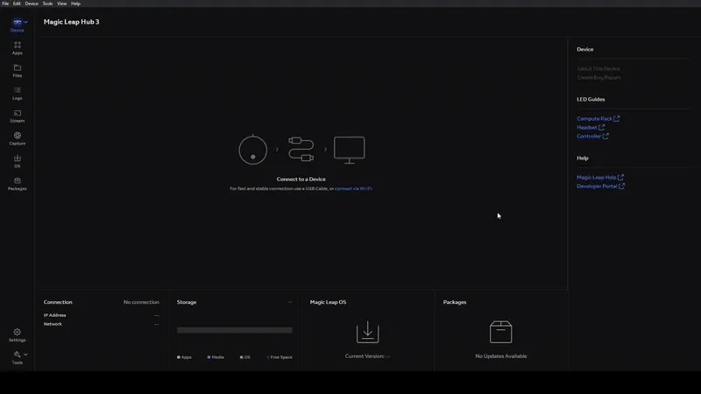Open the Stream sidebar section
This screenshot has width=701, height=394.
pos(17,116)
